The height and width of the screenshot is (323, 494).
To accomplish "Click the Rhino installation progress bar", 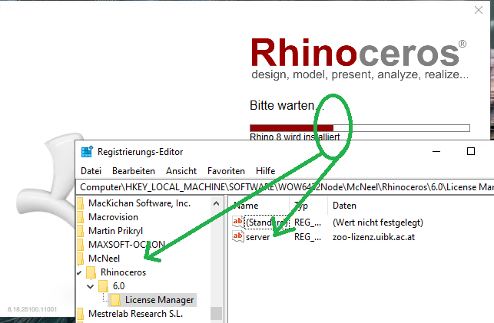I will (360, 128).
